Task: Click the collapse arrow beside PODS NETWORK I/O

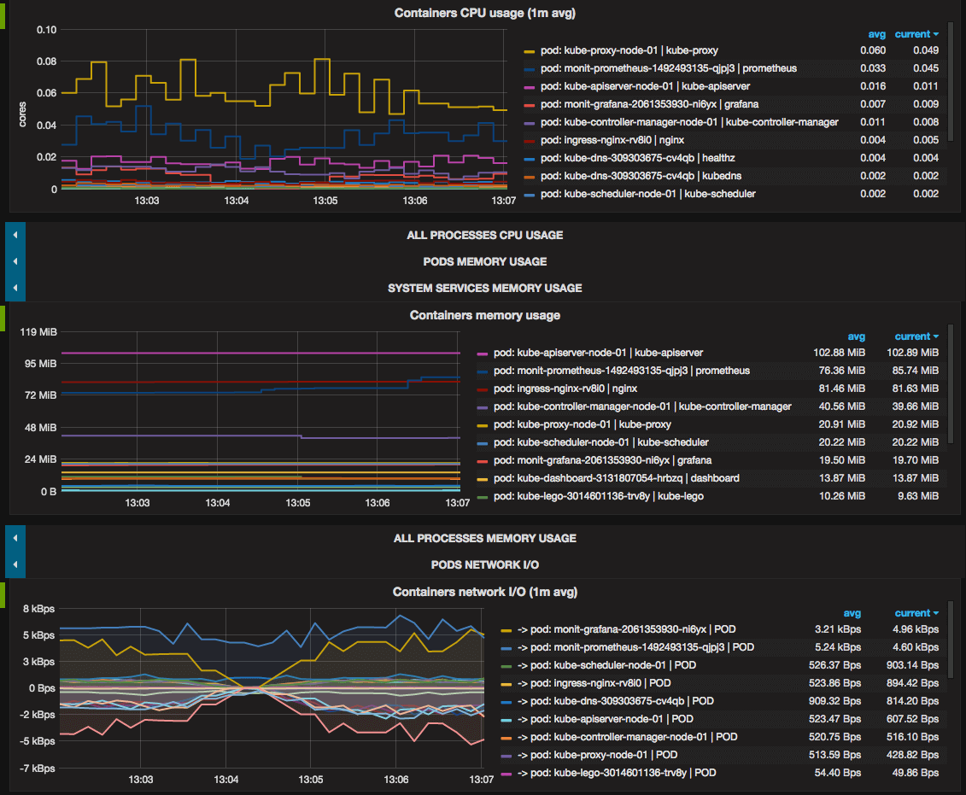Action: coord(15,564)
